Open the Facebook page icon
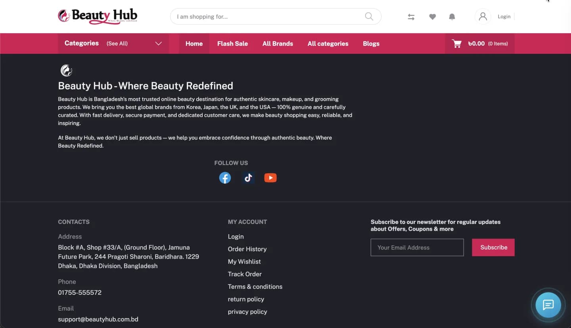Image resolution: width=571 pixels, height=328 pixels. pyautogui.click(x=225, y=178)
